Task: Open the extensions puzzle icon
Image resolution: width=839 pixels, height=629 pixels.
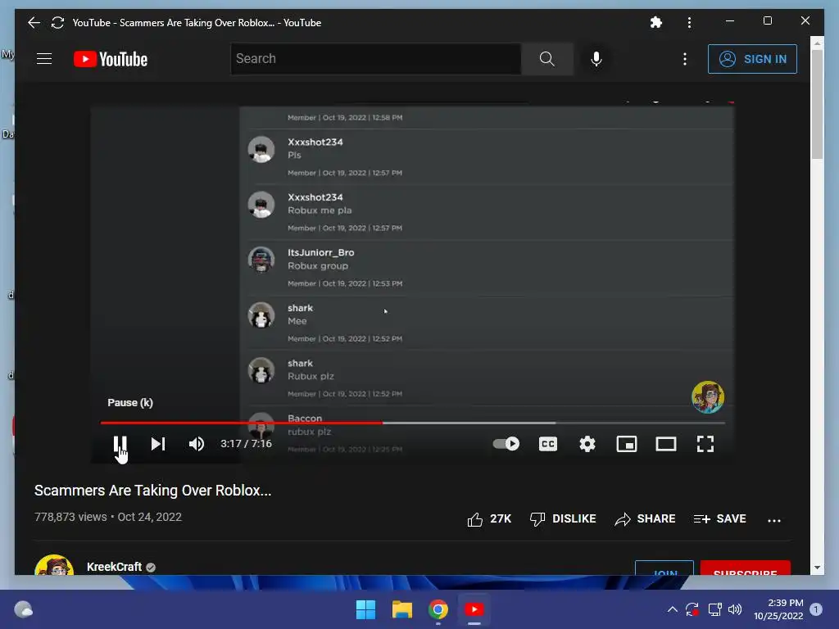Action: (x=656, y=22)
